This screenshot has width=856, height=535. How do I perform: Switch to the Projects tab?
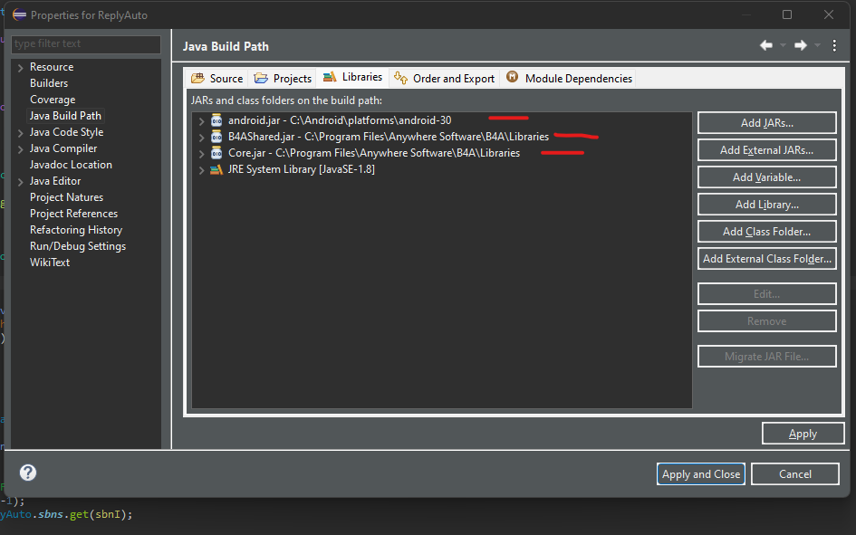283,79
